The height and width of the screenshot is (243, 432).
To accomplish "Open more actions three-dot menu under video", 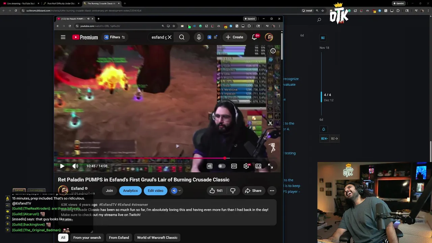I will click(272, 191).
